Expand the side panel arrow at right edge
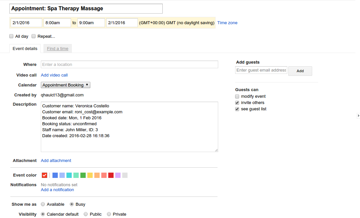This screenshot has width=360, height=218. pos(358,116)
